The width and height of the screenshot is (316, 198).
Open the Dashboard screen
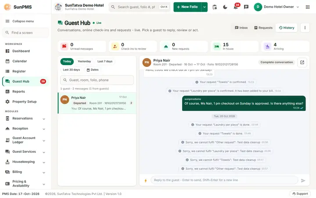(21, 51)
